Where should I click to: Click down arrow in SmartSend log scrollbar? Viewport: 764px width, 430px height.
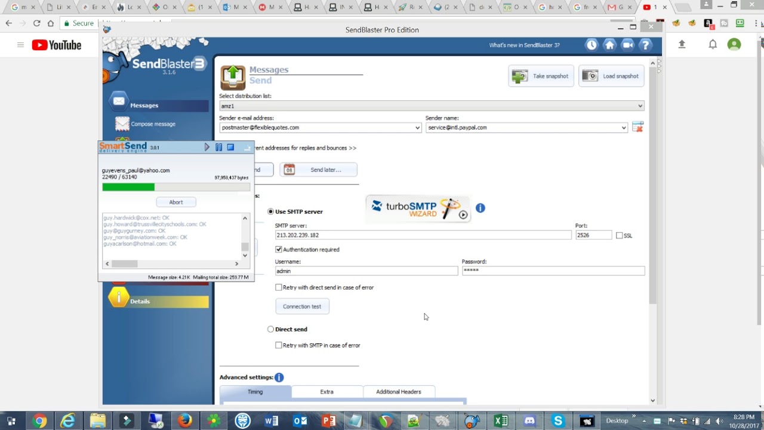pyautogui.click(x=245, y=255)
